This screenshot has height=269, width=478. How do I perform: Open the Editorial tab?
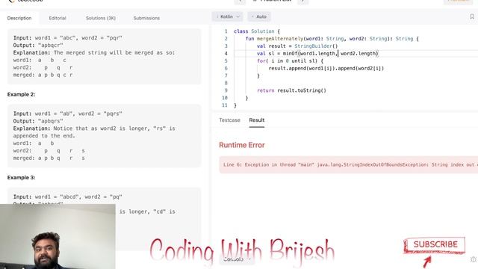click(x=58, y=18)
